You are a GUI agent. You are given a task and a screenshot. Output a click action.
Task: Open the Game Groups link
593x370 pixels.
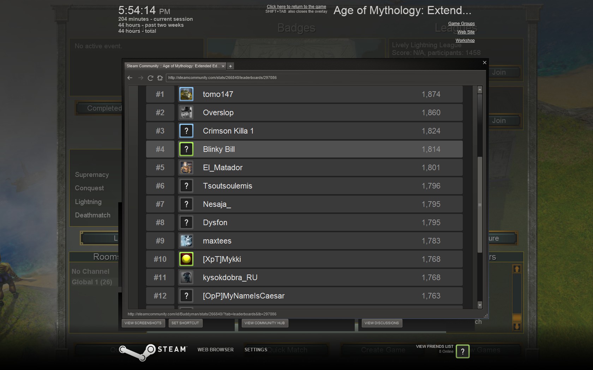tap(461, 24)
